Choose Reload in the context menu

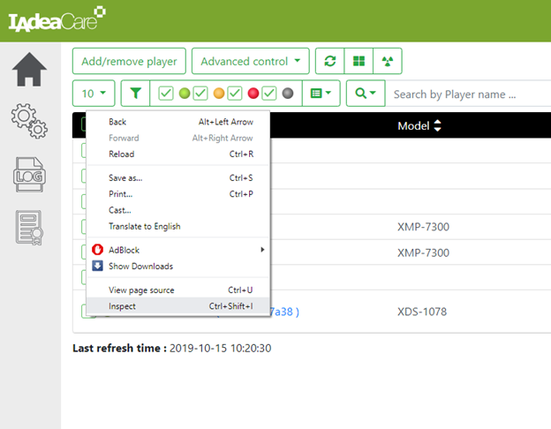[x=178, y=154]
